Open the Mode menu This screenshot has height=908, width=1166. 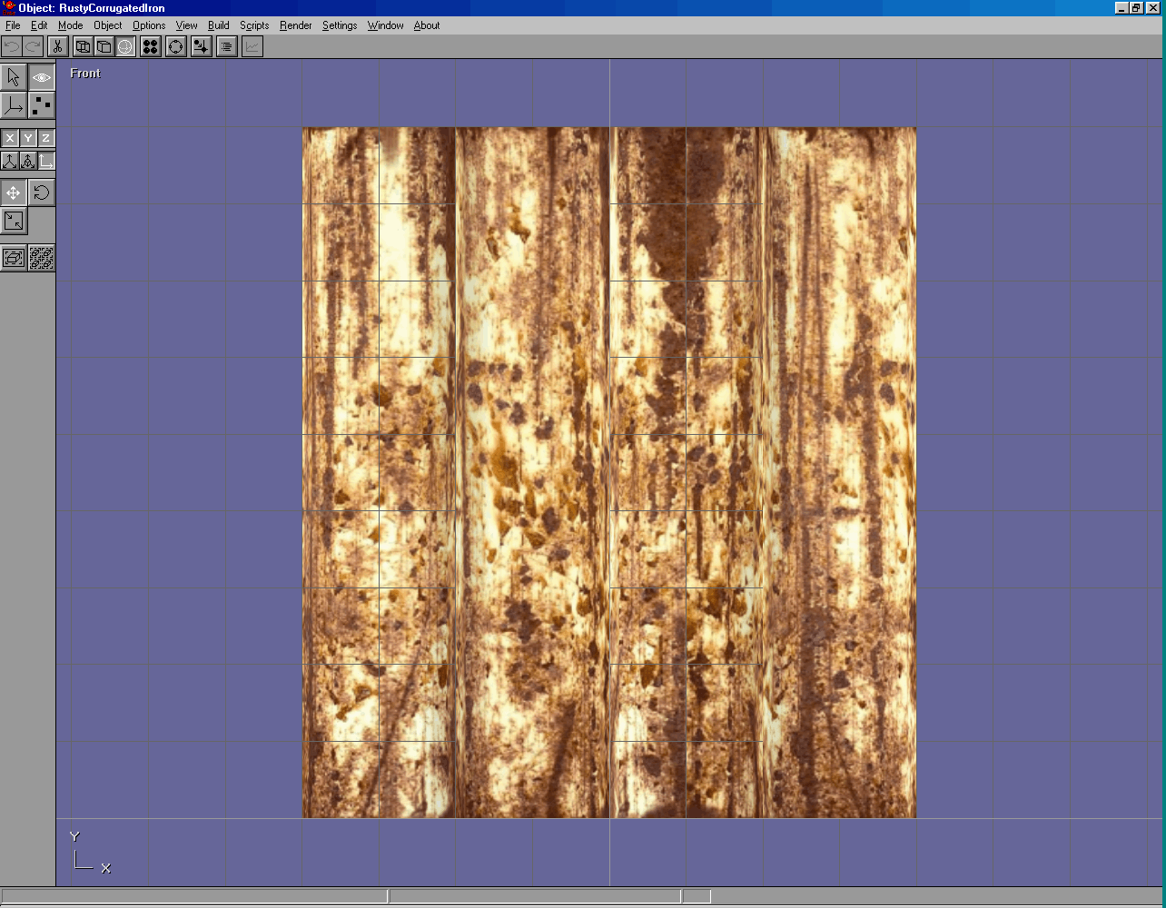[x=71, y=25]
